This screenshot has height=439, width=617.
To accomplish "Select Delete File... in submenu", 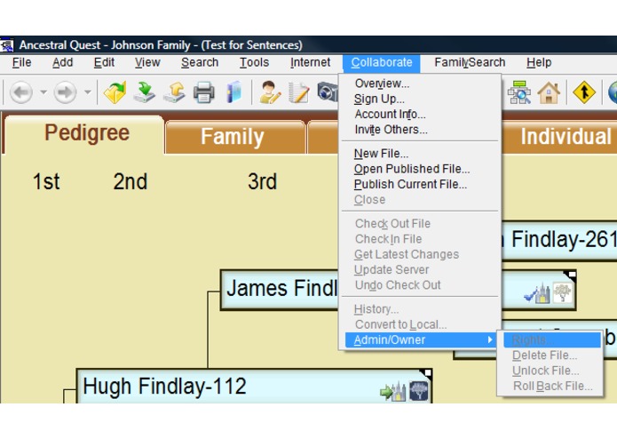I will [552, 355].
